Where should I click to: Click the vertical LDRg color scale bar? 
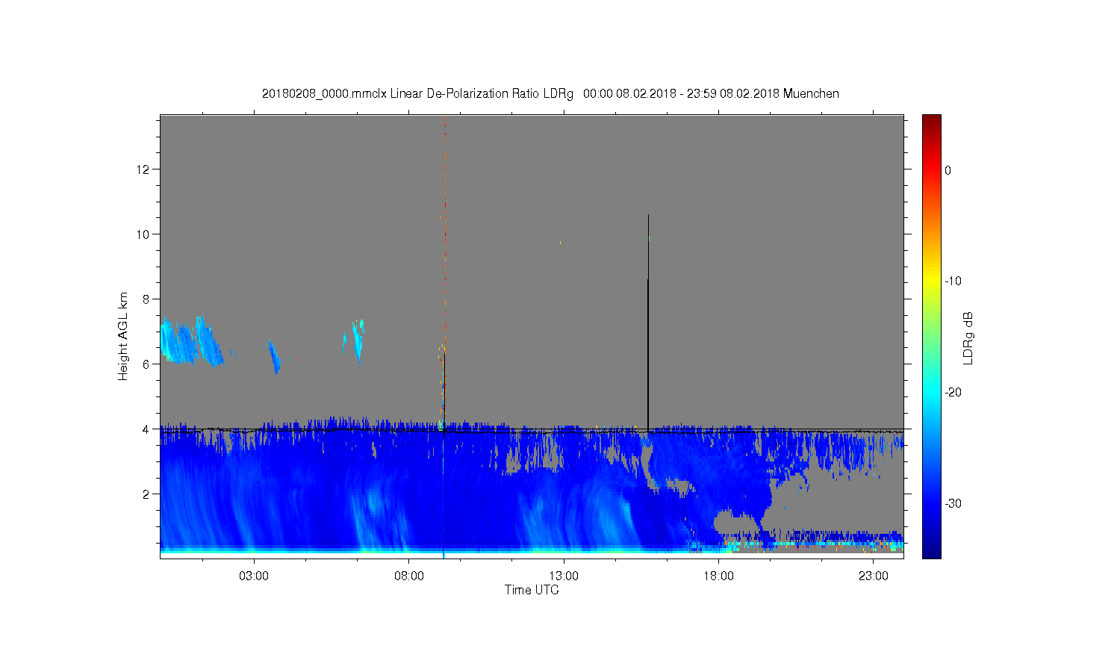[x=932, y=336]
